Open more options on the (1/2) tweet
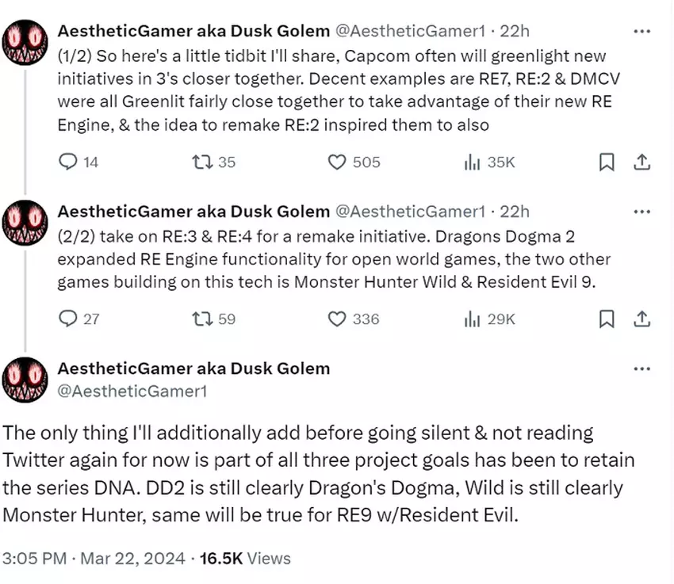 tap(643, 32)
